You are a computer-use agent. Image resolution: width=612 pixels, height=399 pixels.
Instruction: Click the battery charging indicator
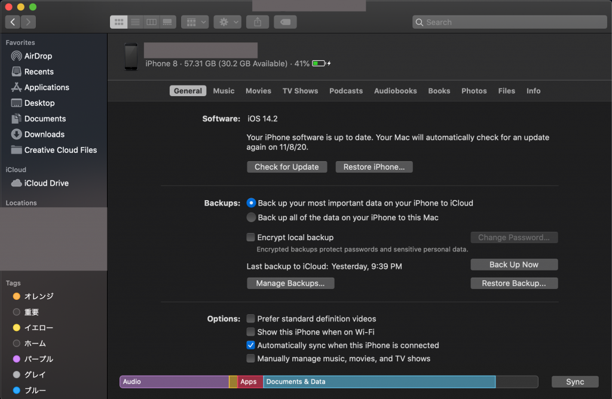click(321, 63)
